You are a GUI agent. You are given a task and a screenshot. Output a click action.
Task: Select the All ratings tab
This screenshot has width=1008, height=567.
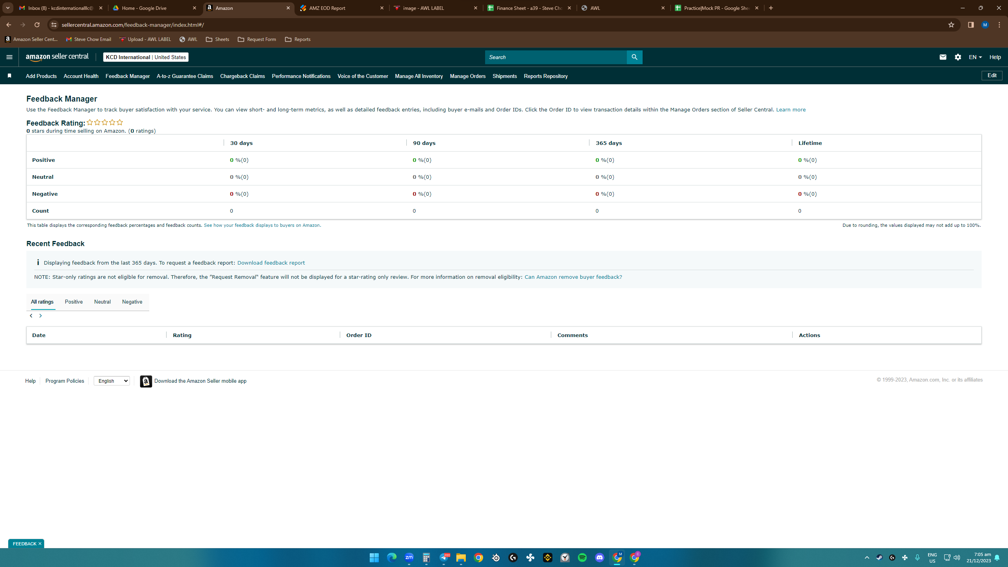coord(42,302)
